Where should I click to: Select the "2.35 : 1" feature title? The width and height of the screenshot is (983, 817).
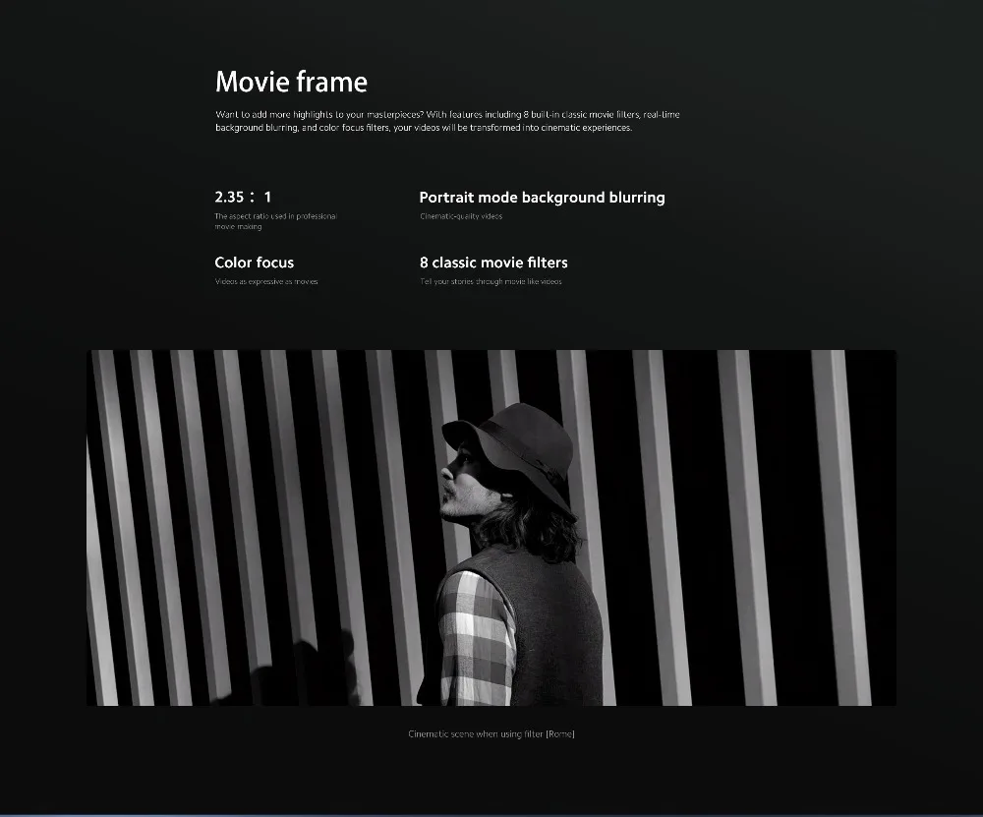[x=243, y=197]
